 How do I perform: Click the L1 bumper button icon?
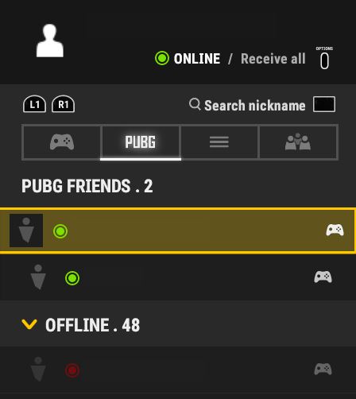[x=34, y=104]
